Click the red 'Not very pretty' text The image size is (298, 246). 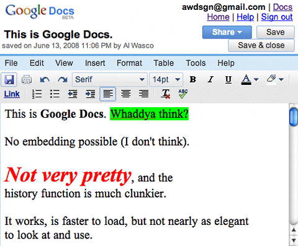point(68,175)
